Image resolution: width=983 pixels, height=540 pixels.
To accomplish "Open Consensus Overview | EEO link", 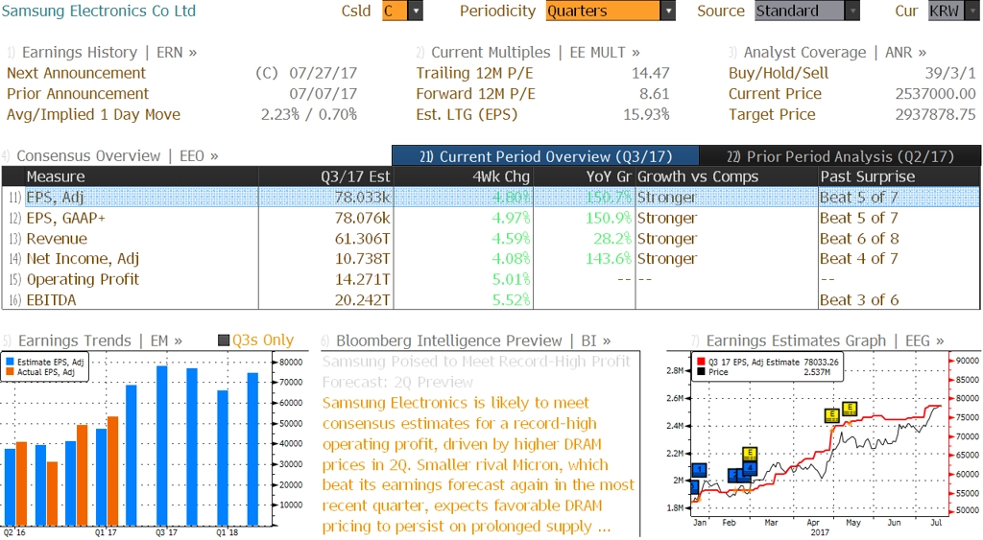I will pos(117,155).
